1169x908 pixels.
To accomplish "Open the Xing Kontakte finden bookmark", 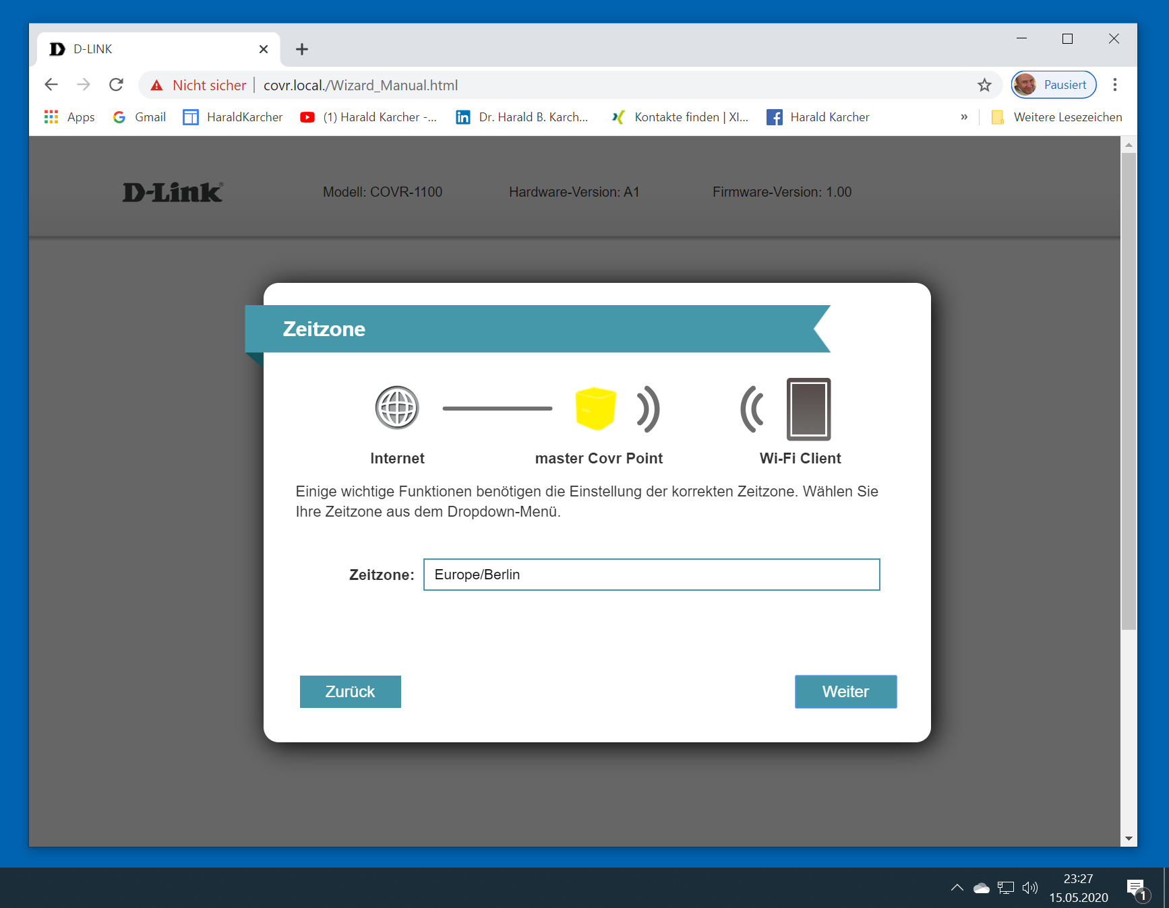I will [x=680, y=117].
